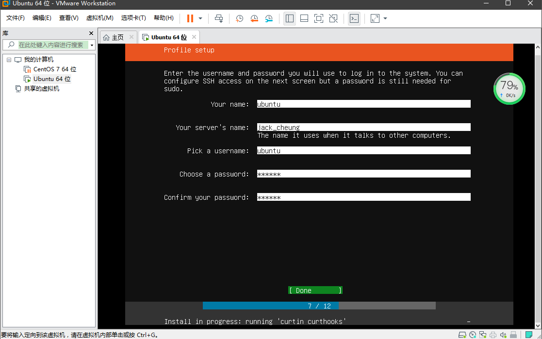Click the search magnifier icon in library

(12, 45)
